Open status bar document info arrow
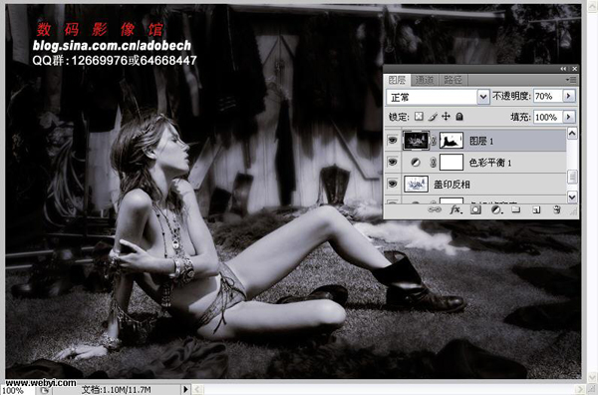The width and height of the screenshot is (598, 395). point(185,390)
